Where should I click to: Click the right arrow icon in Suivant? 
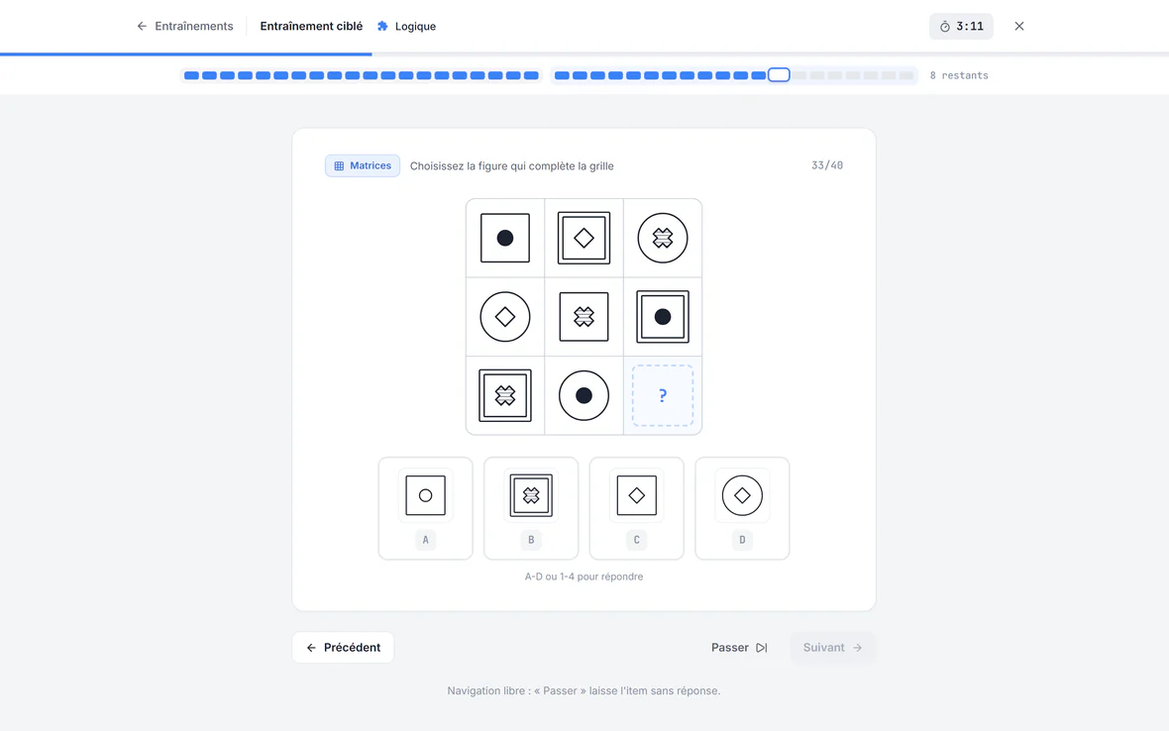tap(857, 648)
